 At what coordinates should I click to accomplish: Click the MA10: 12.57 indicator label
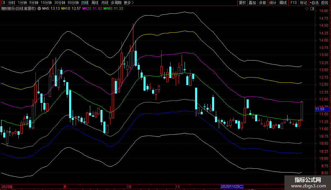(71, 9)
